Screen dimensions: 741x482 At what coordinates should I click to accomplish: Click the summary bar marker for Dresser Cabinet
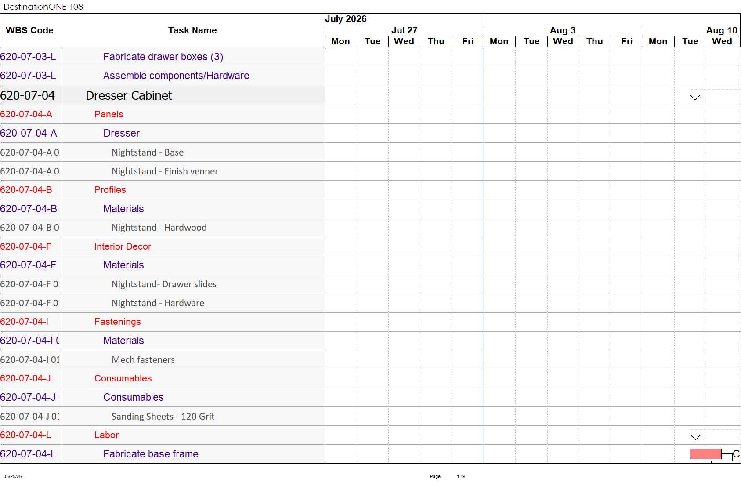pyautogui.click(x=695, y=98)
